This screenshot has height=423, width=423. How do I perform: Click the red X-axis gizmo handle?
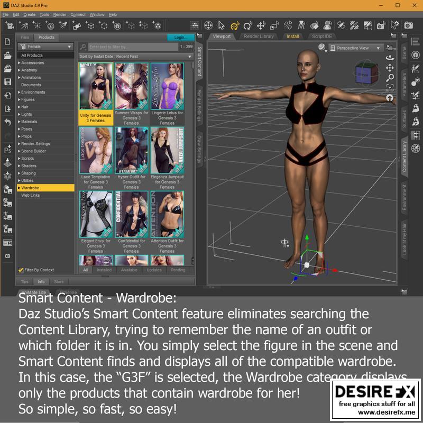[x=335, y=270]
